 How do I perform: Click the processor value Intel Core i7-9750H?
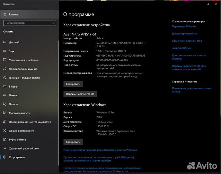click(121, 45)
